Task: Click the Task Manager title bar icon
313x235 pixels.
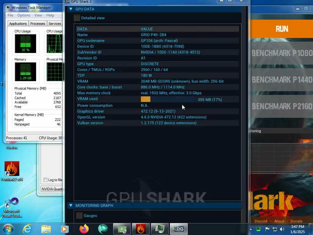Action: (x=8, y=8)
